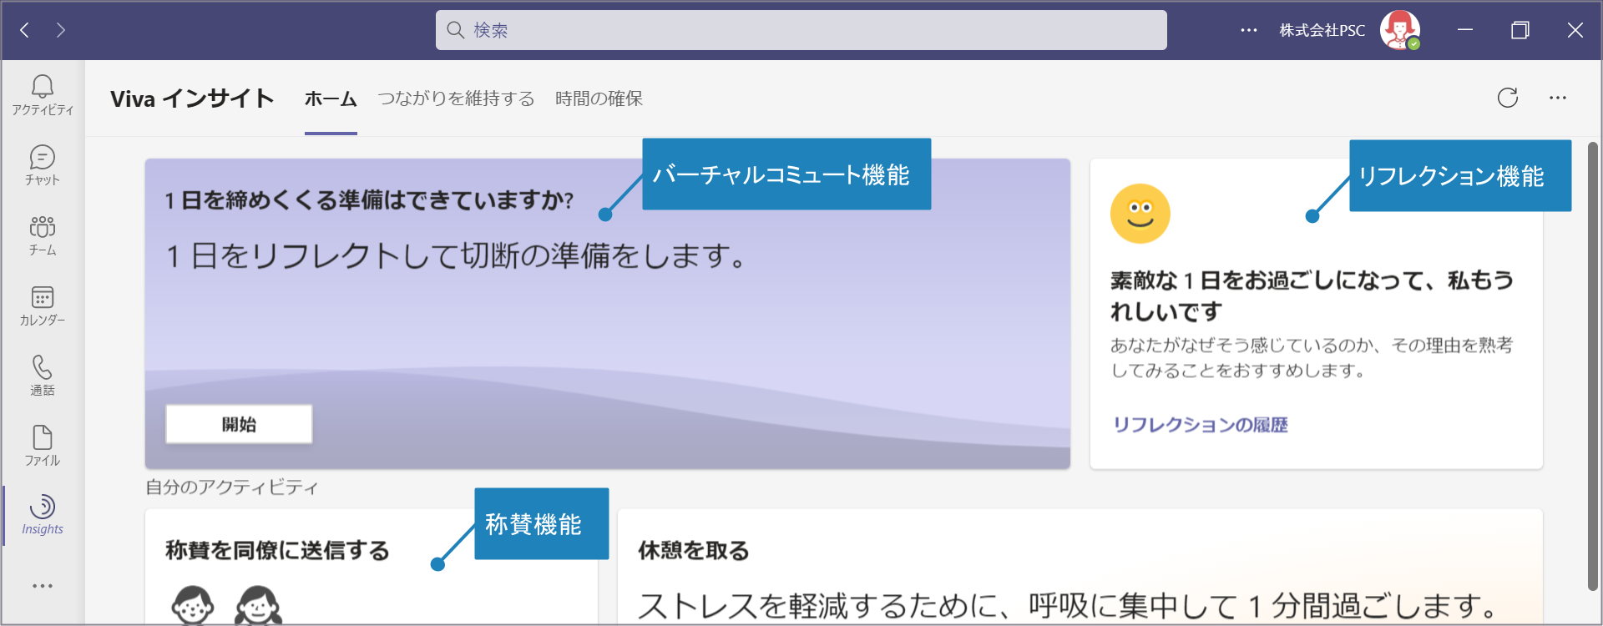Click the search magnifier icon
1603x626 pixels.
point(455,30)
